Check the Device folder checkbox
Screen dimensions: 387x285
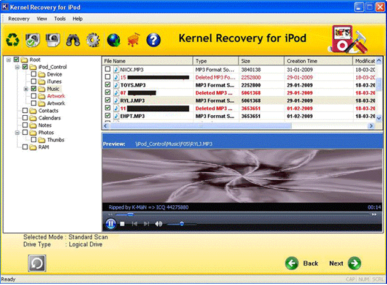pos(34,74)
